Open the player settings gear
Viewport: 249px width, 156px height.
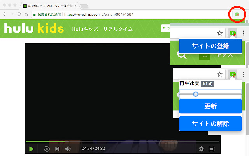201,149
